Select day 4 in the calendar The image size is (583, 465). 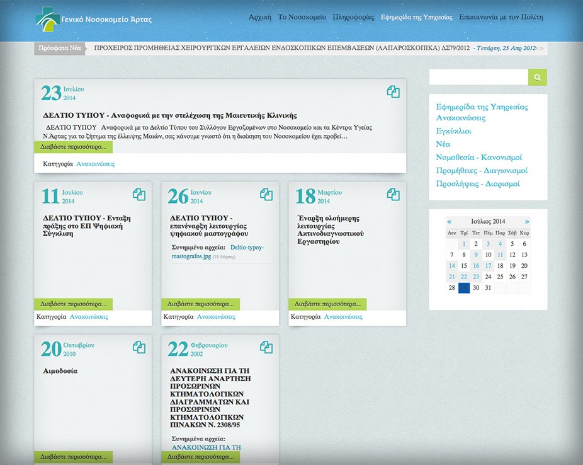click(x=500, y=244)
